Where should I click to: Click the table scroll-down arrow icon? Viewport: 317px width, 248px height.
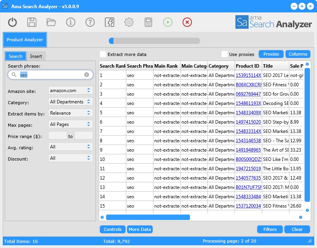[x=307, y=210]
